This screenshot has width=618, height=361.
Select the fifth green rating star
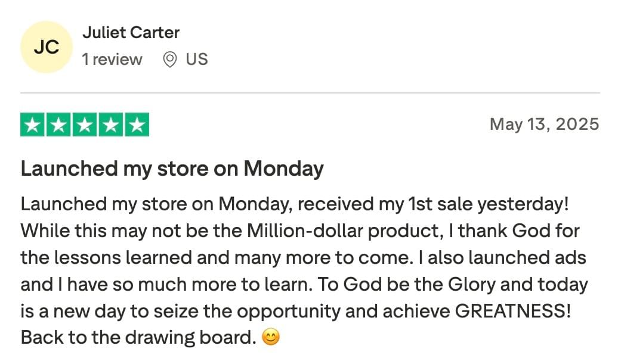[137, 125]
